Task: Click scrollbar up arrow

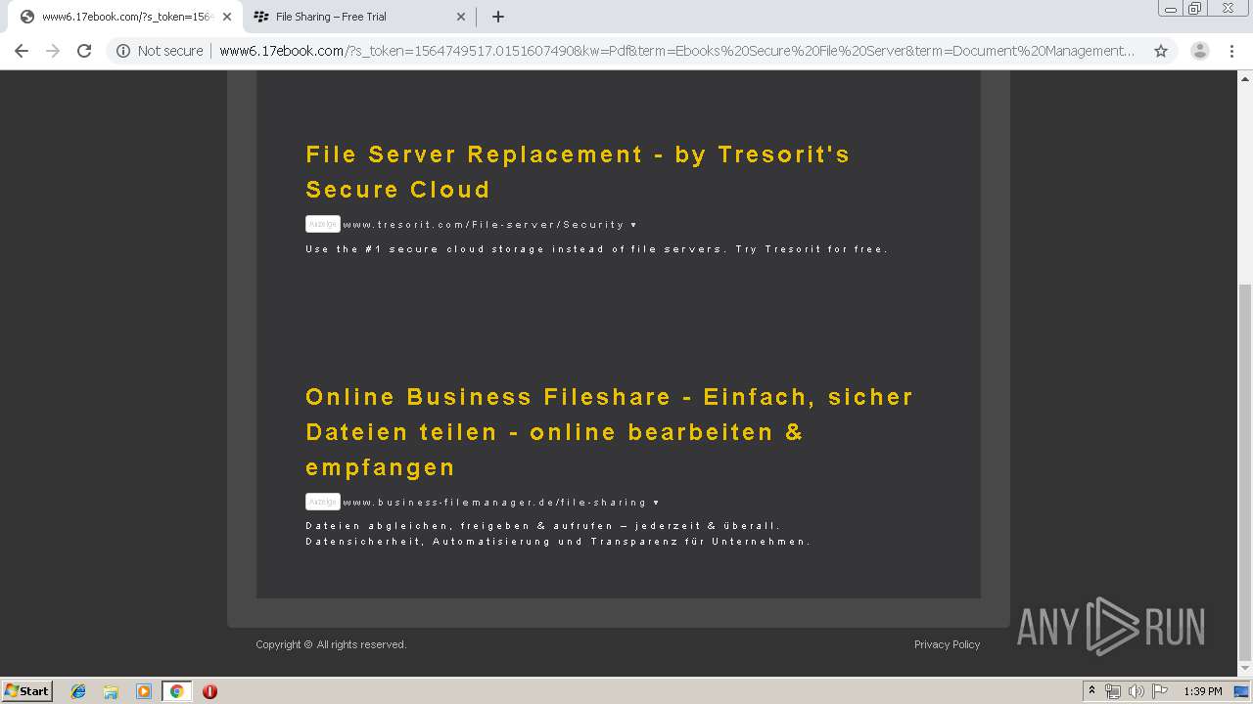Action: coord(1245,77)
